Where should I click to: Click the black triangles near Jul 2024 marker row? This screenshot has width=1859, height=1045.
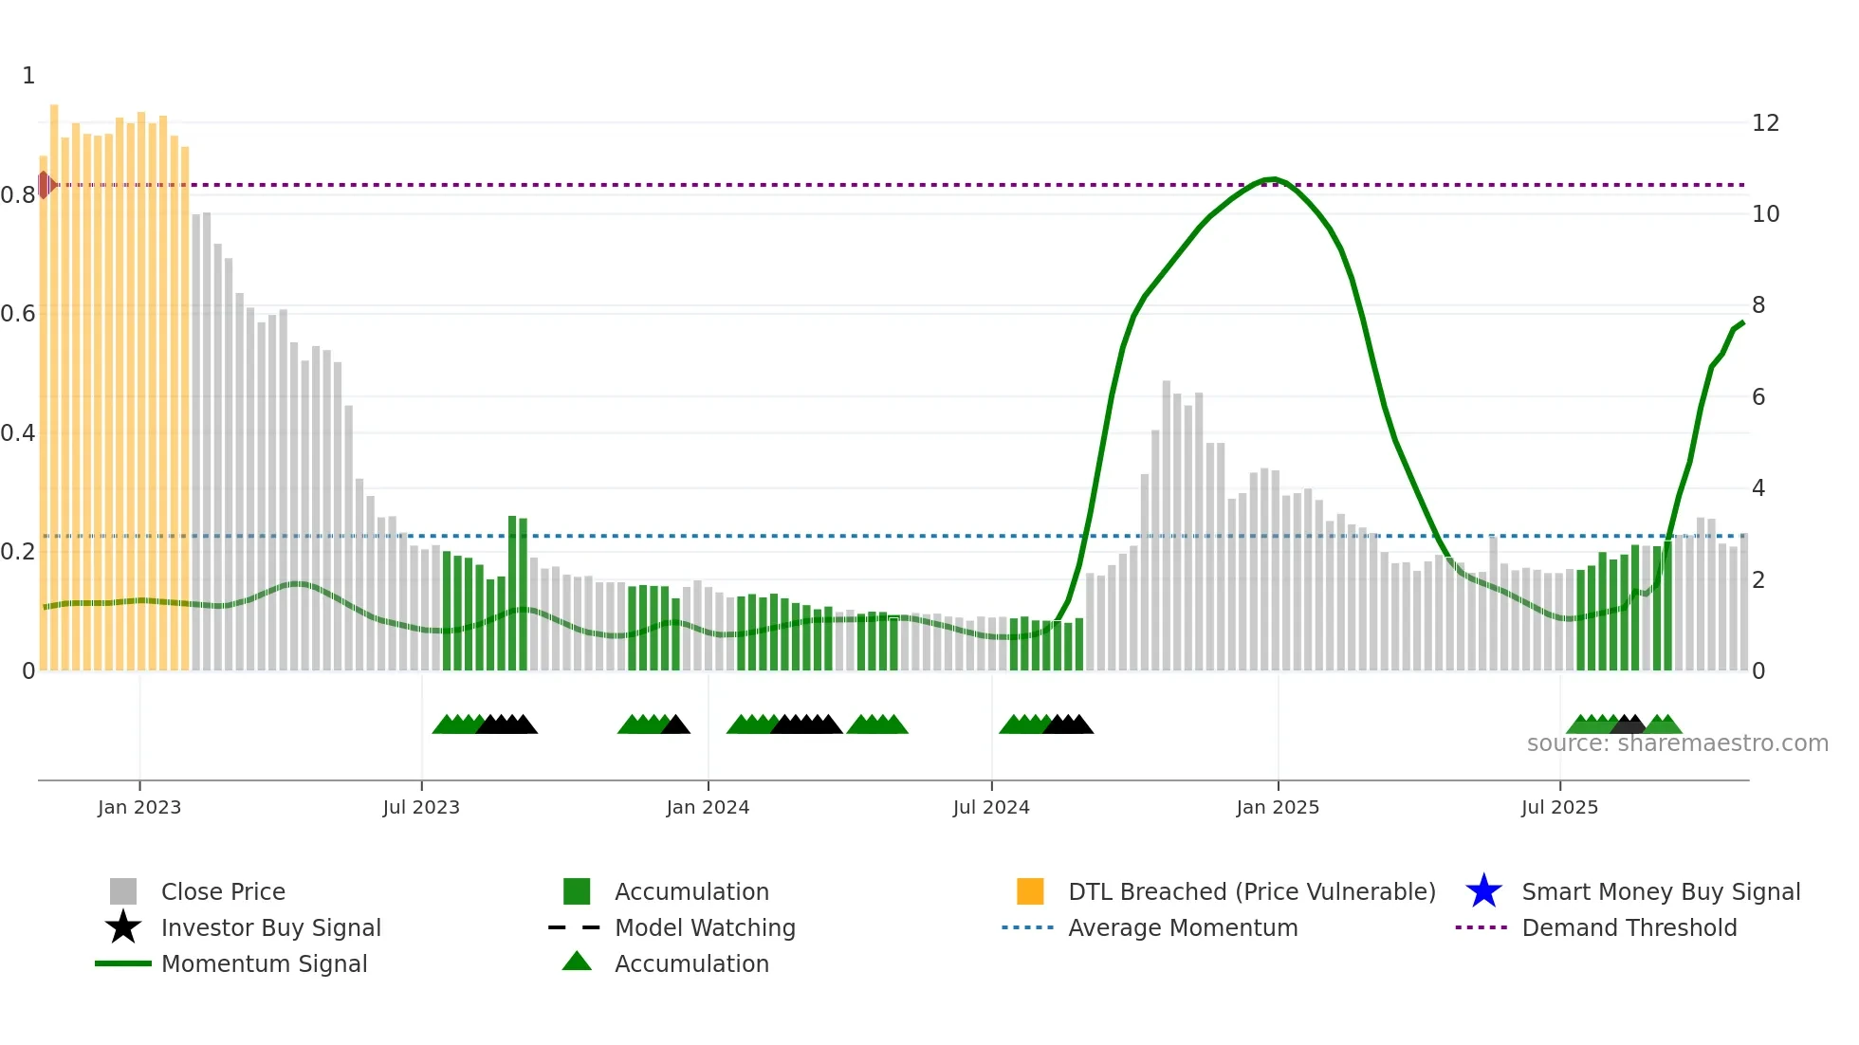(1070, 725)
